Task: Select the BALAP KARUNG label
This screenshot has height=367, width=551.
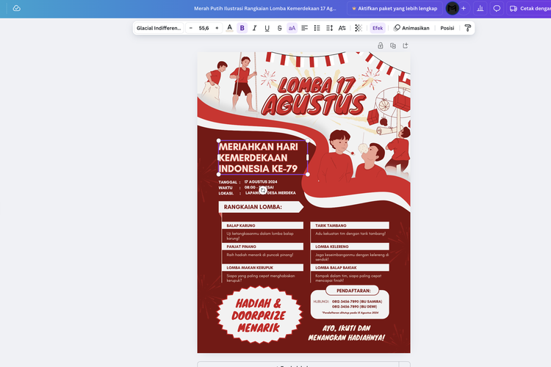Action: pyautogui.click(x=241, y=225)
